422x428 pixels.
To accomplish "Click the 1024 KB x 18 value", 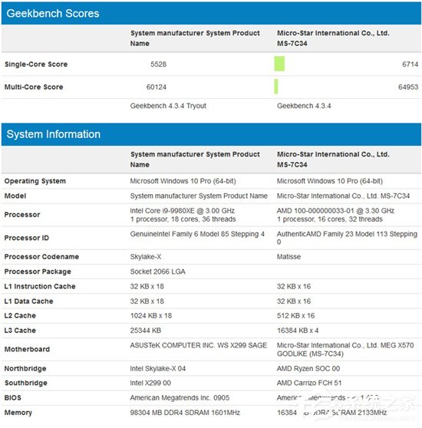I will point(151,316).
